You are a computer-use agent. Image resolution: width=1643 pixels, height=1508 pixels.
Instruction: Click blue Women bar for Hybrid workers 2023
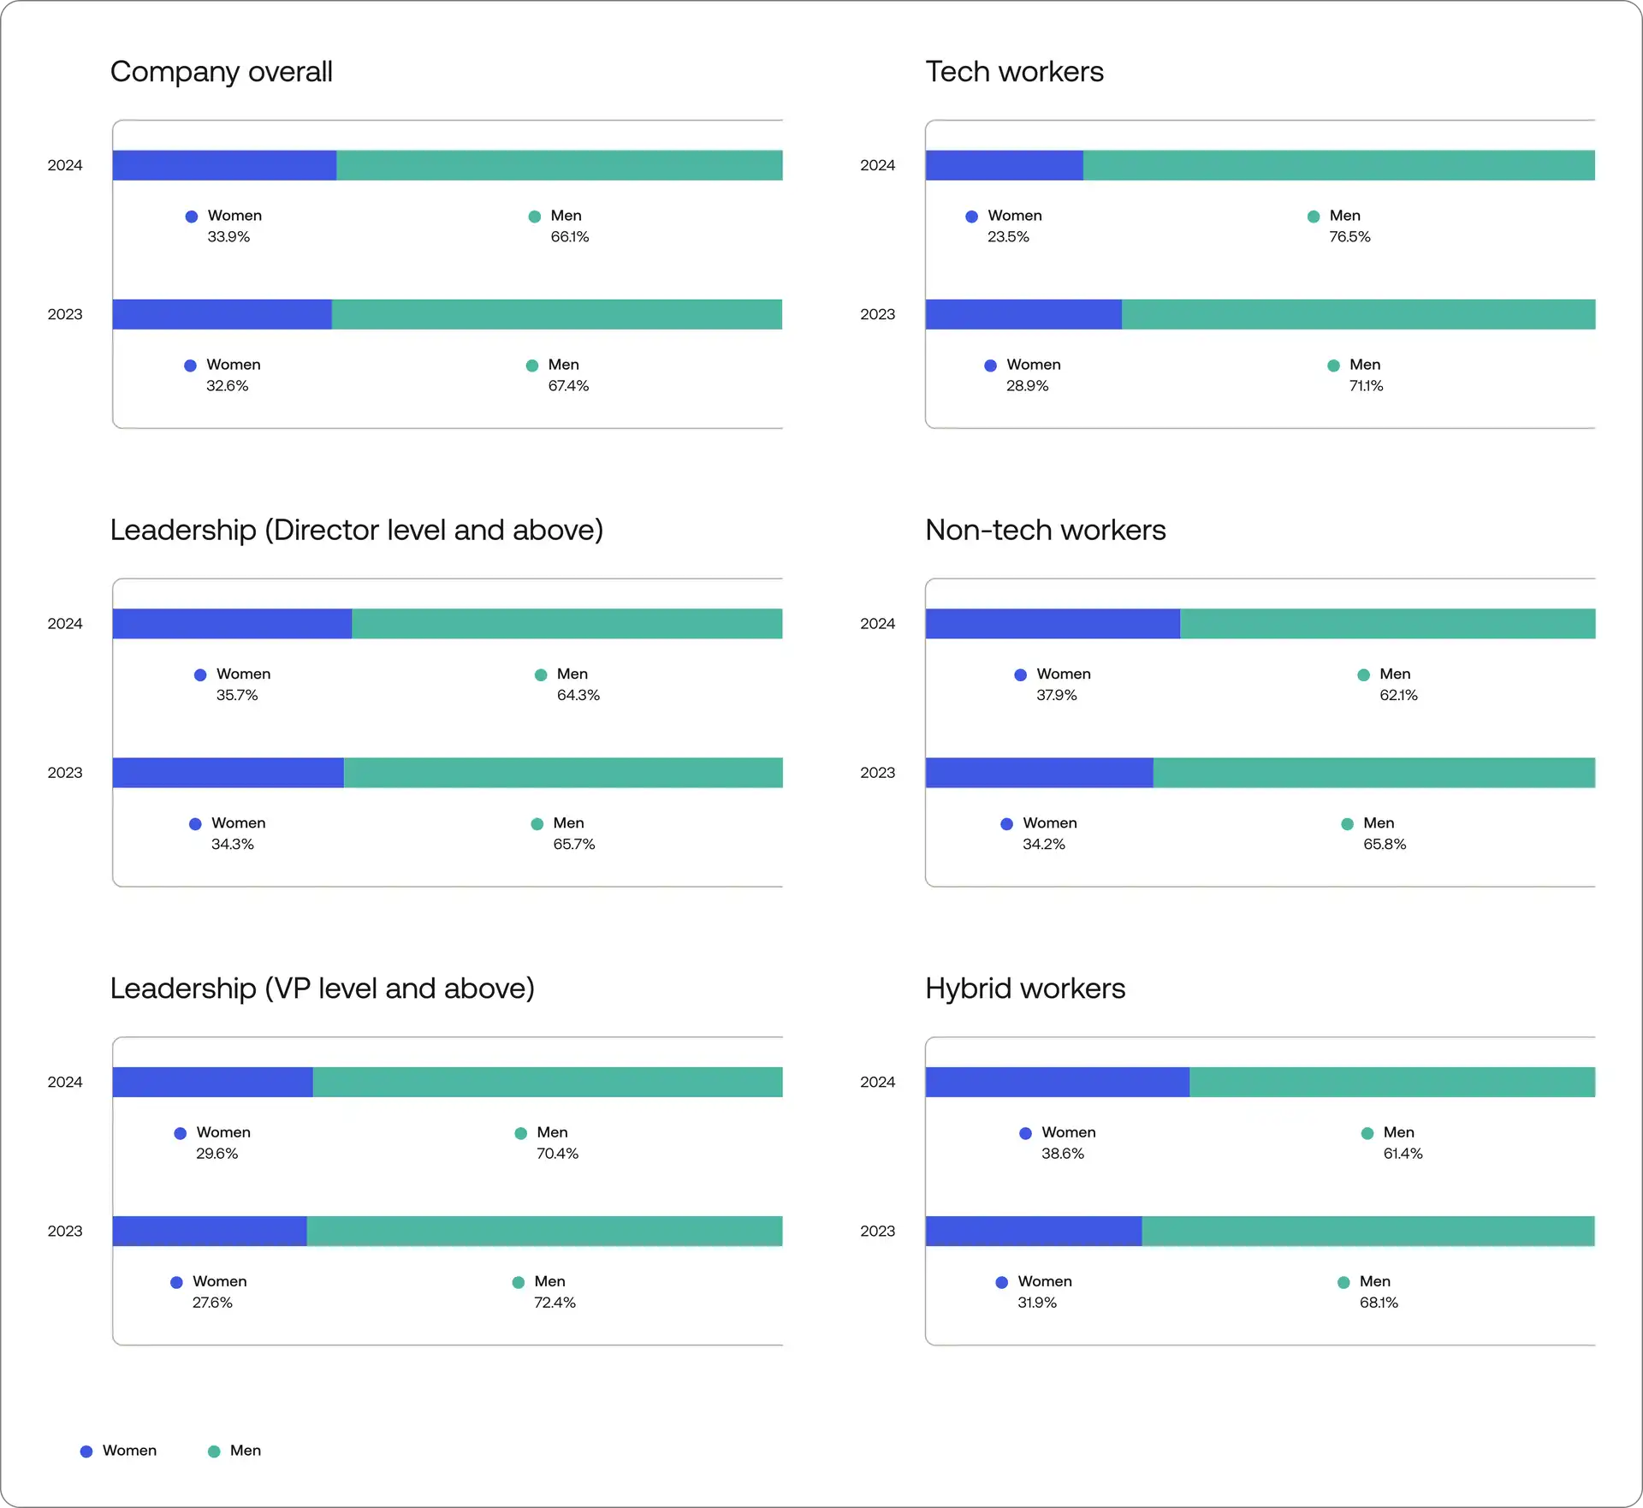(x=1033, y=1231)
